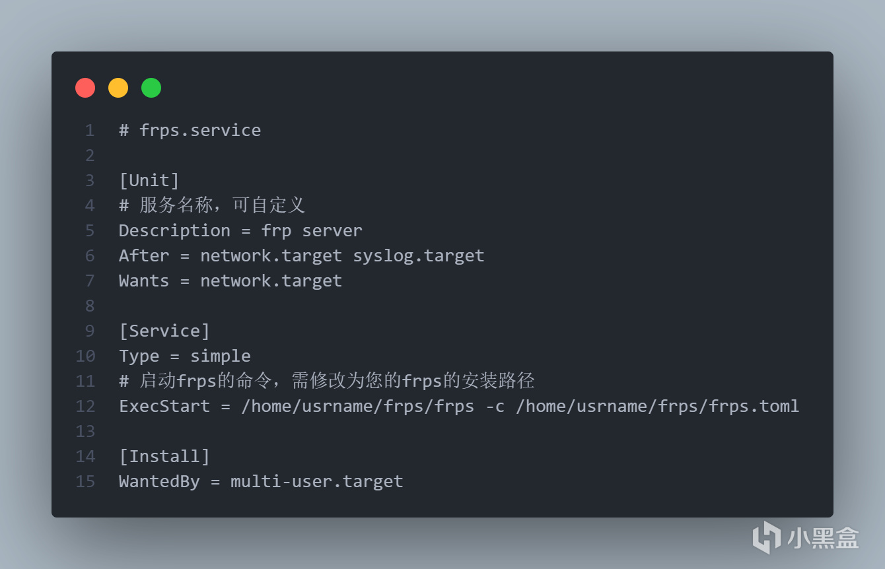Click line number 15 in gutter
The image size is (885, 569).
[85, 481]
